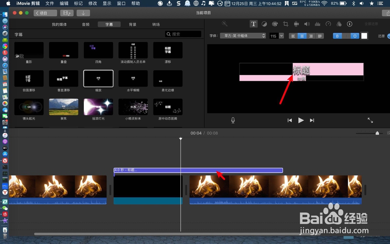This screenshot has width=390, height=244.
Task: Click the timeline horizontal scrollbar
Action: pos(177,234)
